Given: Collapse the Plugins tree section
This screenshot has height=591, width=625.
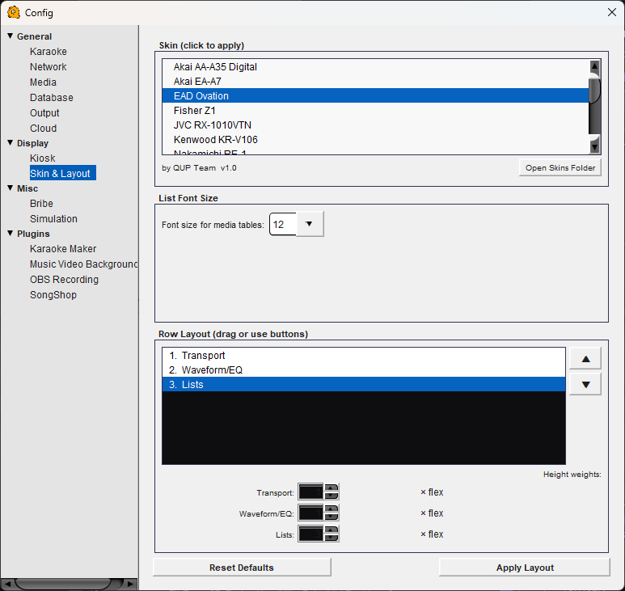Looking at the screenshot, I should coord(11,233).
